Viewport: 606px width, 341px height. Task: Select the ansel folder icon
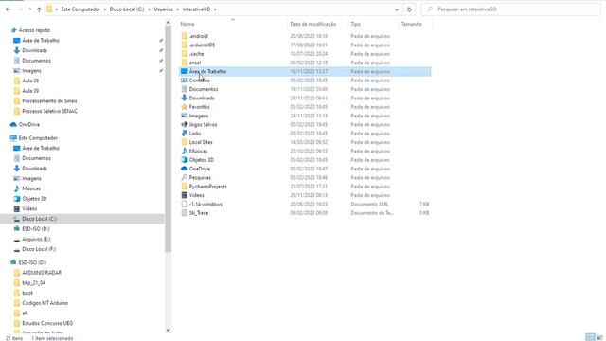[x=185, y=63]
